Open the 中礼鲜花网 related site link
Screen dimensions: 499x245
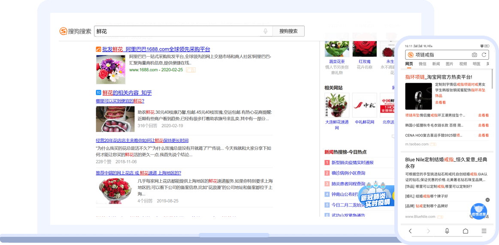tap(365, 122)
